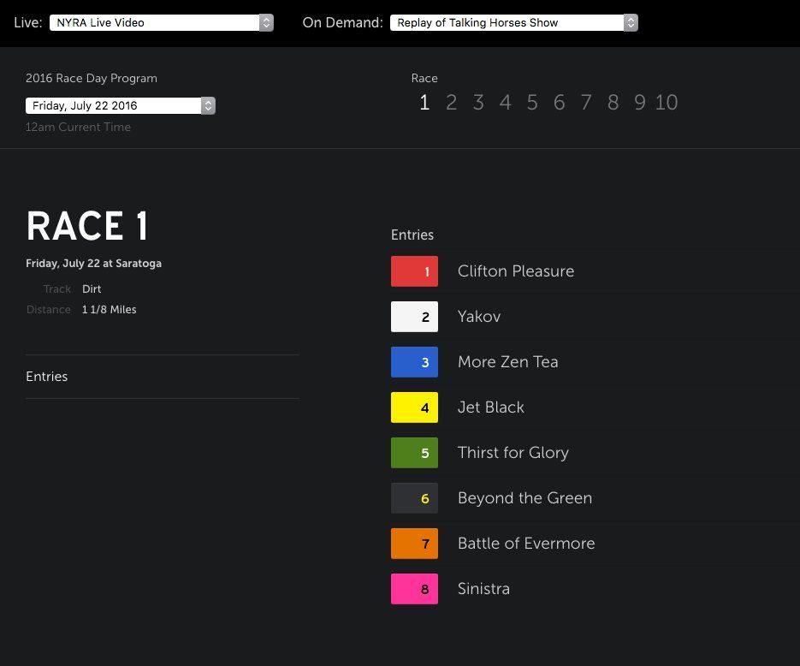Image resolution: width=800 pixels, height=666 pixels.
Task: Click the red number 1 saddle badge
Action: [x=414, y=271]
